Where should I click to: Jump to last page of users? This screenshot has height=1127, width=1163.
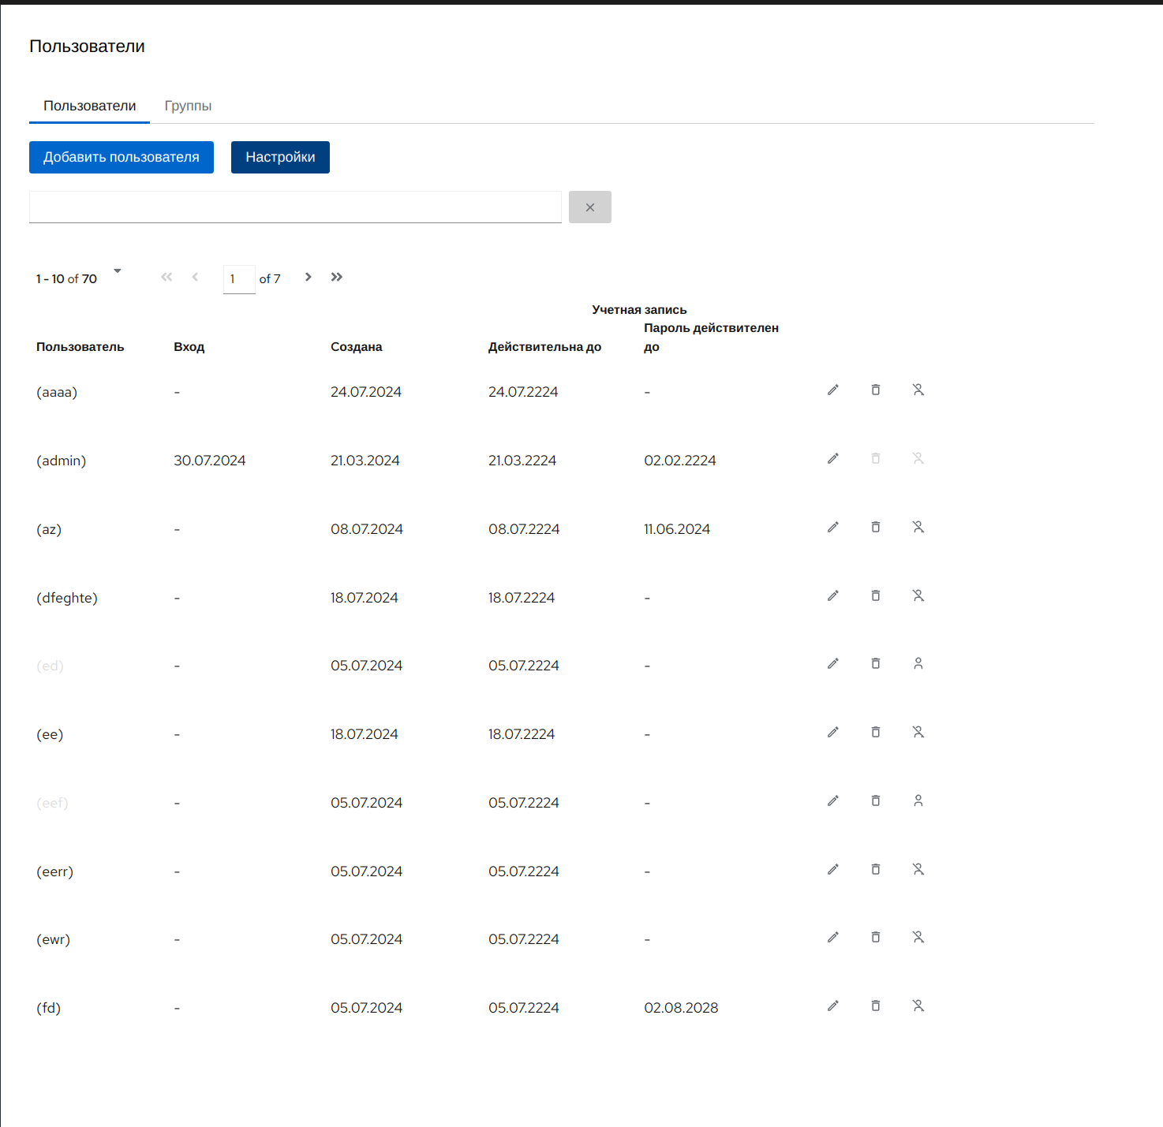click(x=337, y=277)
